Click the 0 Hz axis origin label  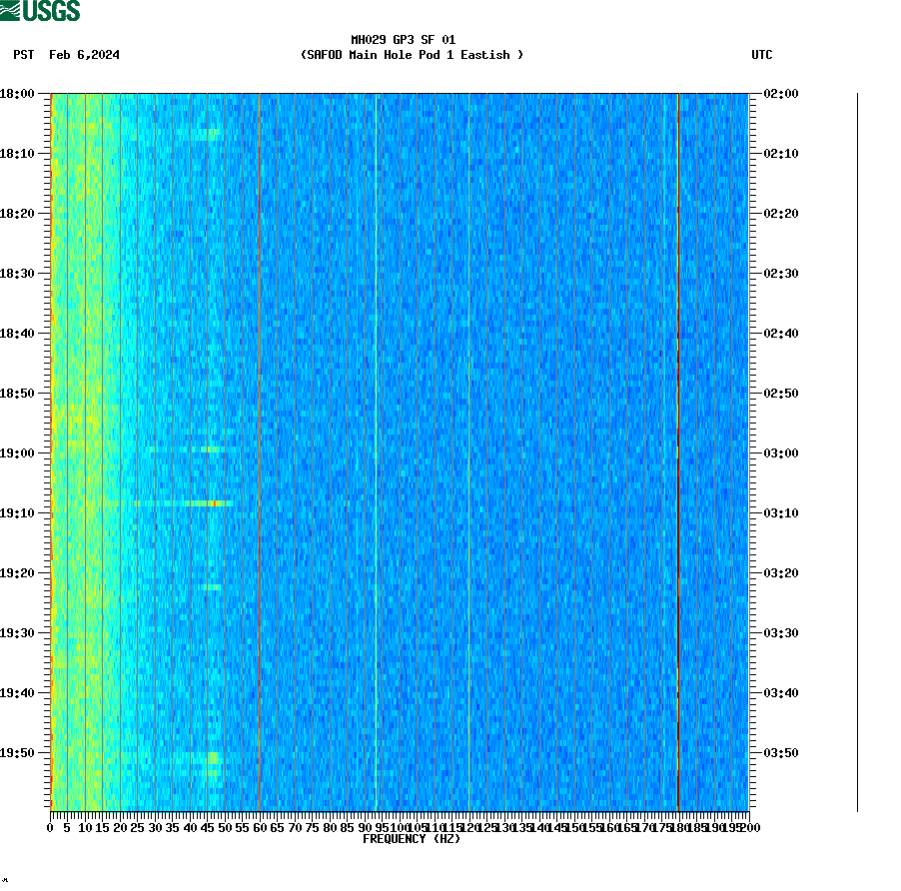tap(47, 828)
